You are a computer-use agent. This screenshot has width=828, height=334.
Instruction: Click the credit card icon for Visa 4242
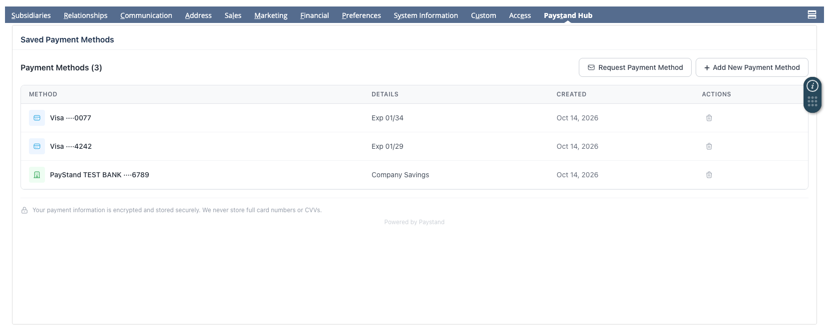click(37, 146)
